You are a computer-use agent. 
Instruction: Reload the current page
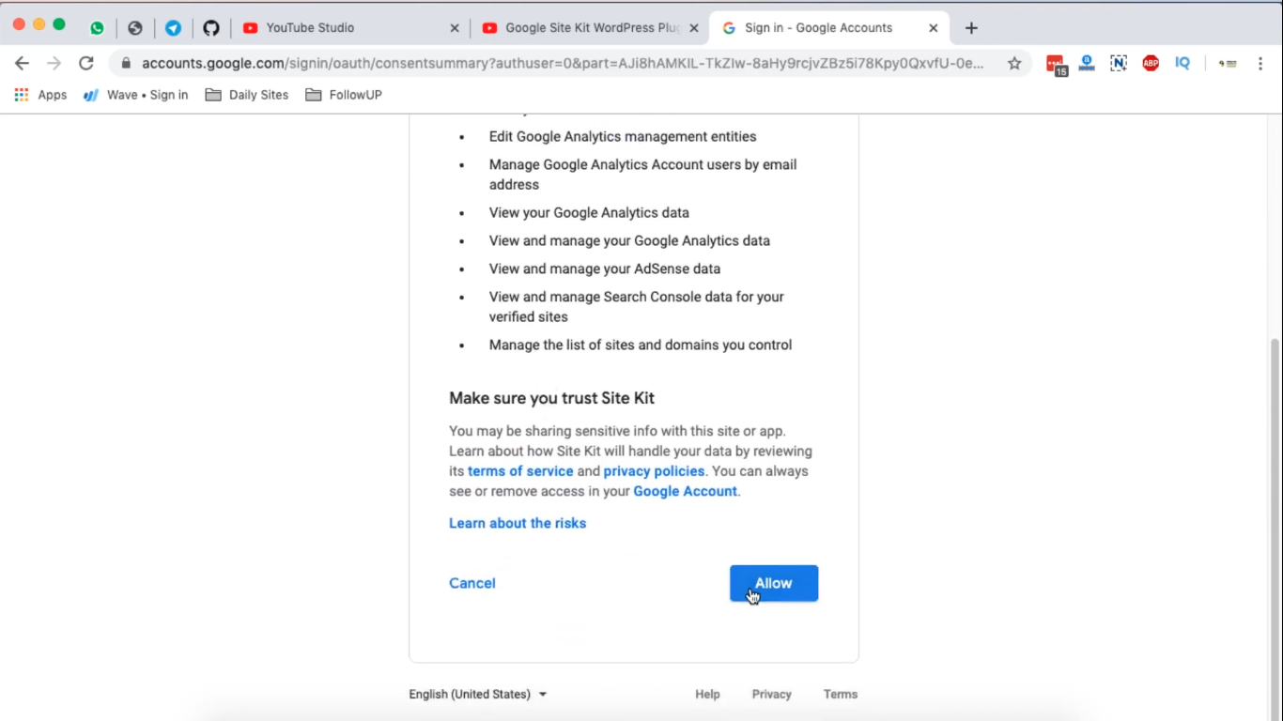click(x=85, y=63)
